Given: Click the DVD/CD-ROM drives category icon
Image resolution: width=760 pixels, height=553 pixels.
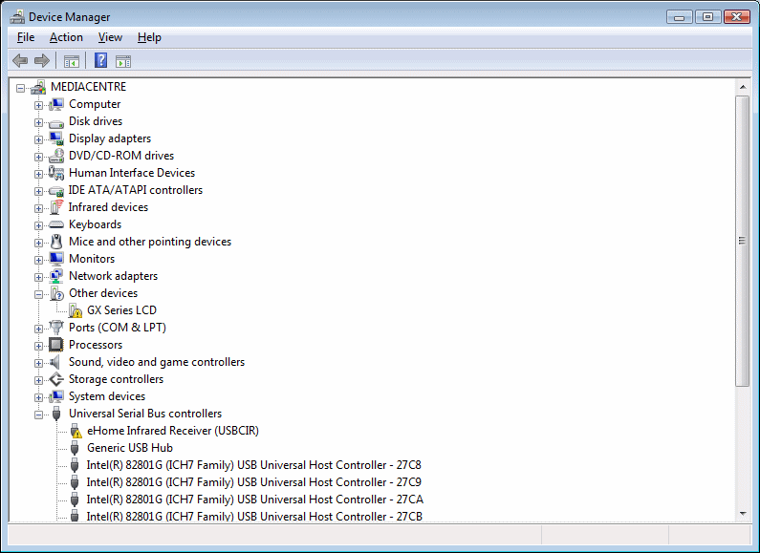Looking at the screenshot, I should pos(56,156).
